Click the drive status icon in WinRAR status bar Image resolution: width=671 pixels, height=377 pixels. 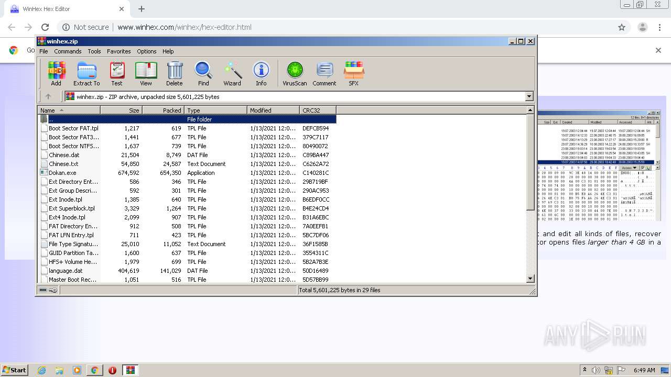point(44,290)
